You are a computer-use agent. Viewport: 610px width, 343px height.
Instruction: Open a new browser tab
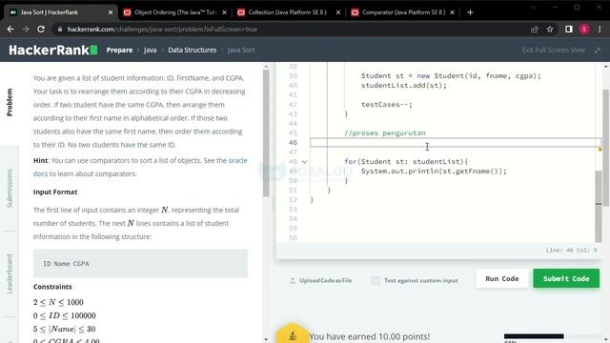(470, 12)
